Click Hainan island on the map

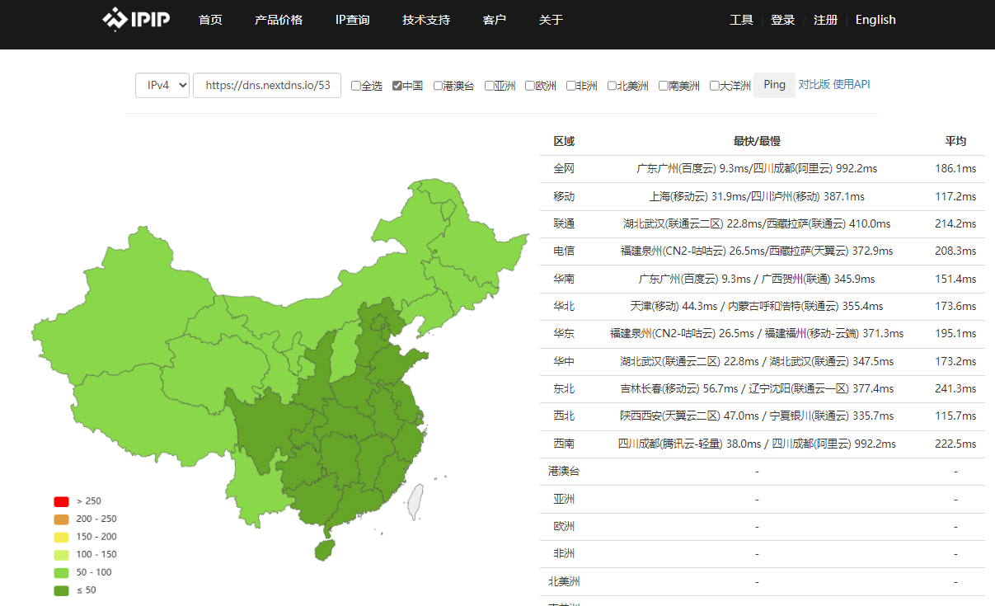coord(324,551)
